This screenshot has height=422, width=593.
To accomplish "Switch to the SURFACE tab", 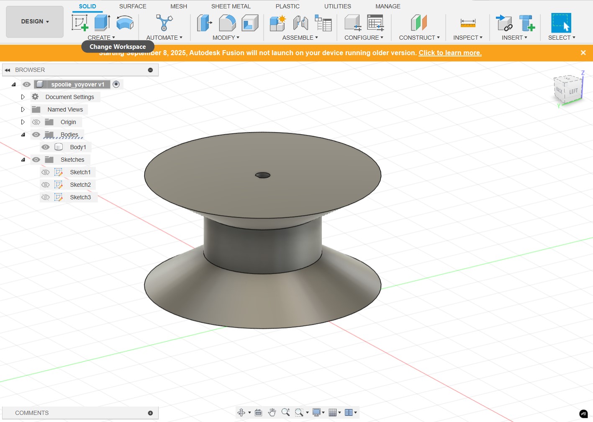I will pos(133,6).
